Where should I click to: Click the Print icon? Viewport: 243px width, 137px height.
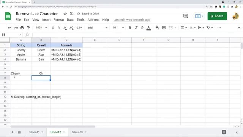pyautogui.click(x=22, y=28)
